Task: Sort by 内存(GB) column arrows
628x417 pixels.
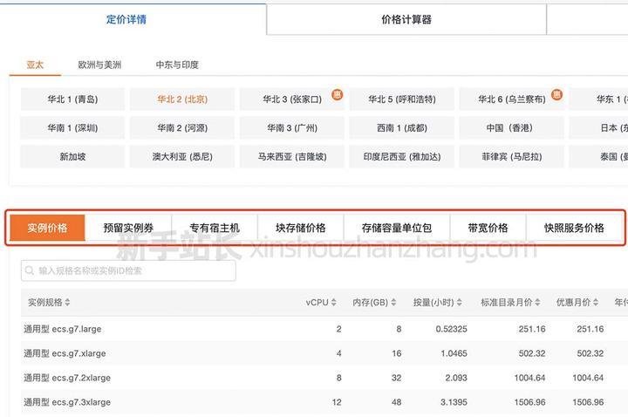Action: pos(393,303)
